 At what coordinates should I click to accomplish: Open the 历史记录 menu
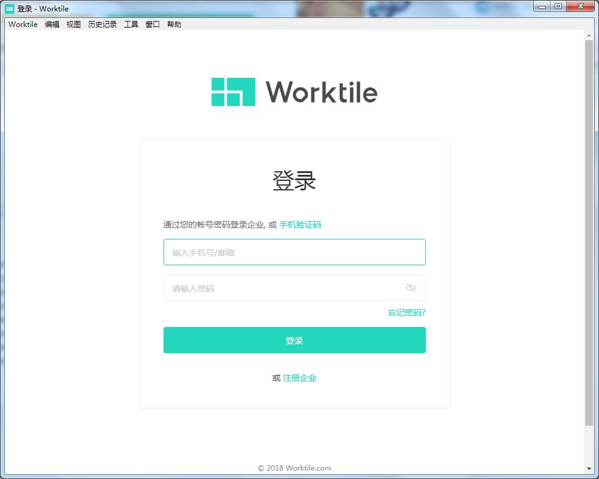102,25
